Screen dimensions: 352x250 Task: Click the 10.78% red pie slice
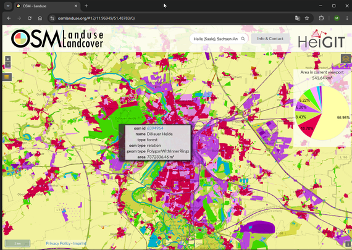(309, 126)
